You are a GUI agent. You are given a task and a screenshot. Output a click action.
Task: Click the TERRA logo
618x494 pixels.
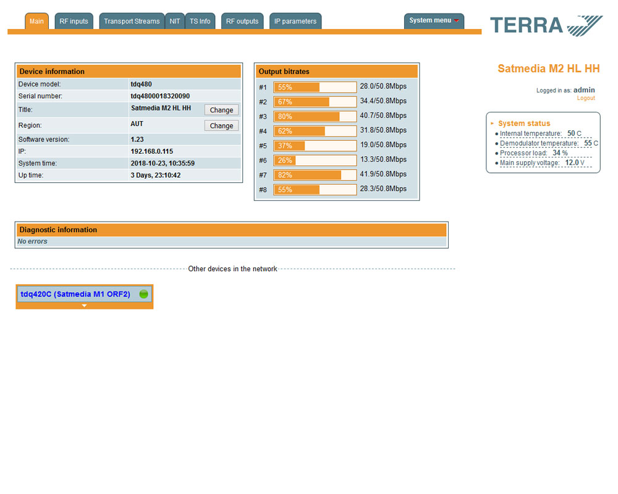click(546, 25)
